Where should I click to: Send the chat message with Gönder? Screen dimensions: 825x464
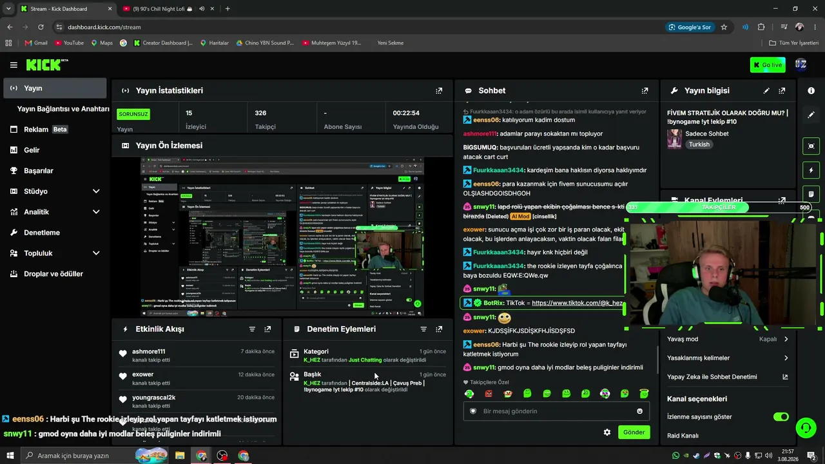coord(634,432)
